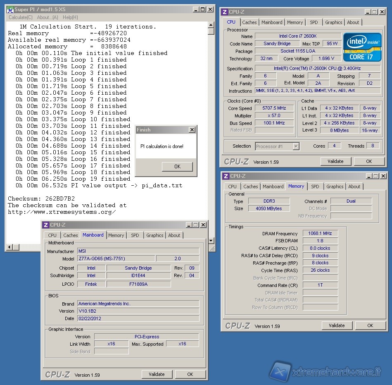Click Super PI scrollbar down arrow
The height and width of the screenshot is (385, 392).
pyautogui.click(x=211, y=240)
